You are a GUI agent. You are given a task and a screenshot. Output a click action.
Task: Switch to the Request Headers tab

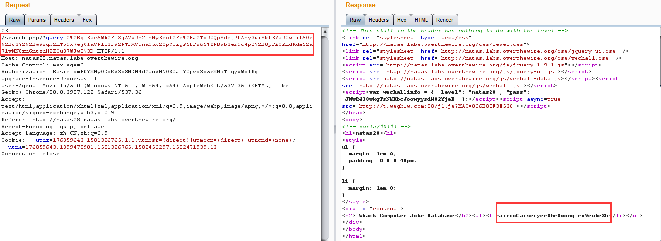tap(64, 20)
